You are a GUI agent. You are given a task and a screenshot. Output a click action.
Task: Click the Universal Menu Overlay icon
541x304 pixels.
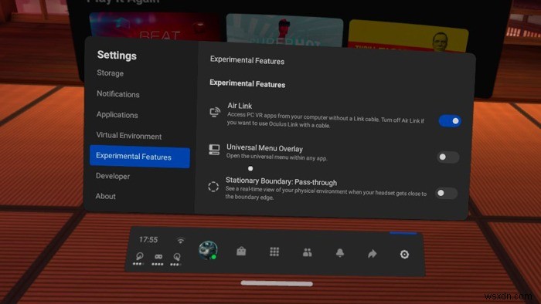tap(214, 150)
